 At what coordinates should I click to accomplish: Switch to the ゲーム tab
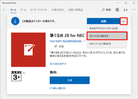pyautogui.click(x=23, y=10)
